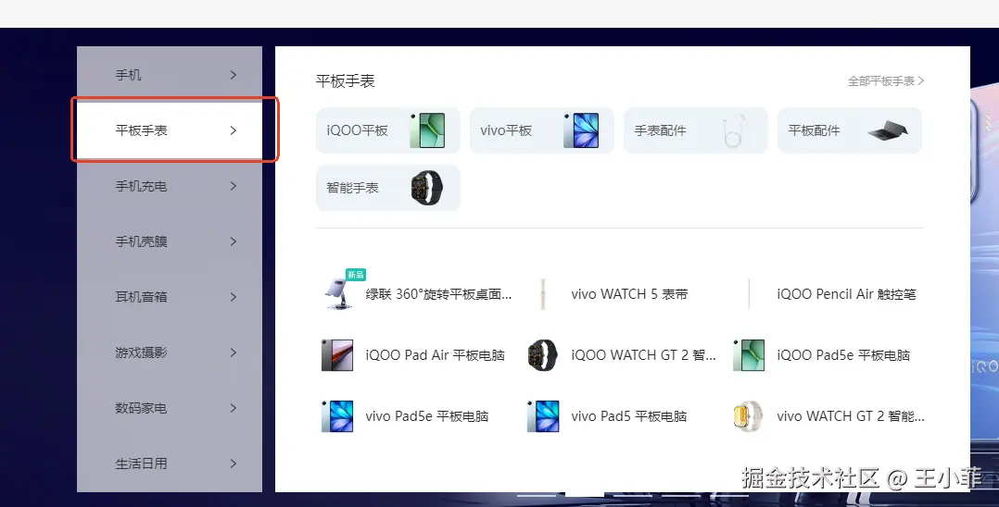View all via 全部平板手表 link
Viewport: 999px width, 507px height.
886,80
